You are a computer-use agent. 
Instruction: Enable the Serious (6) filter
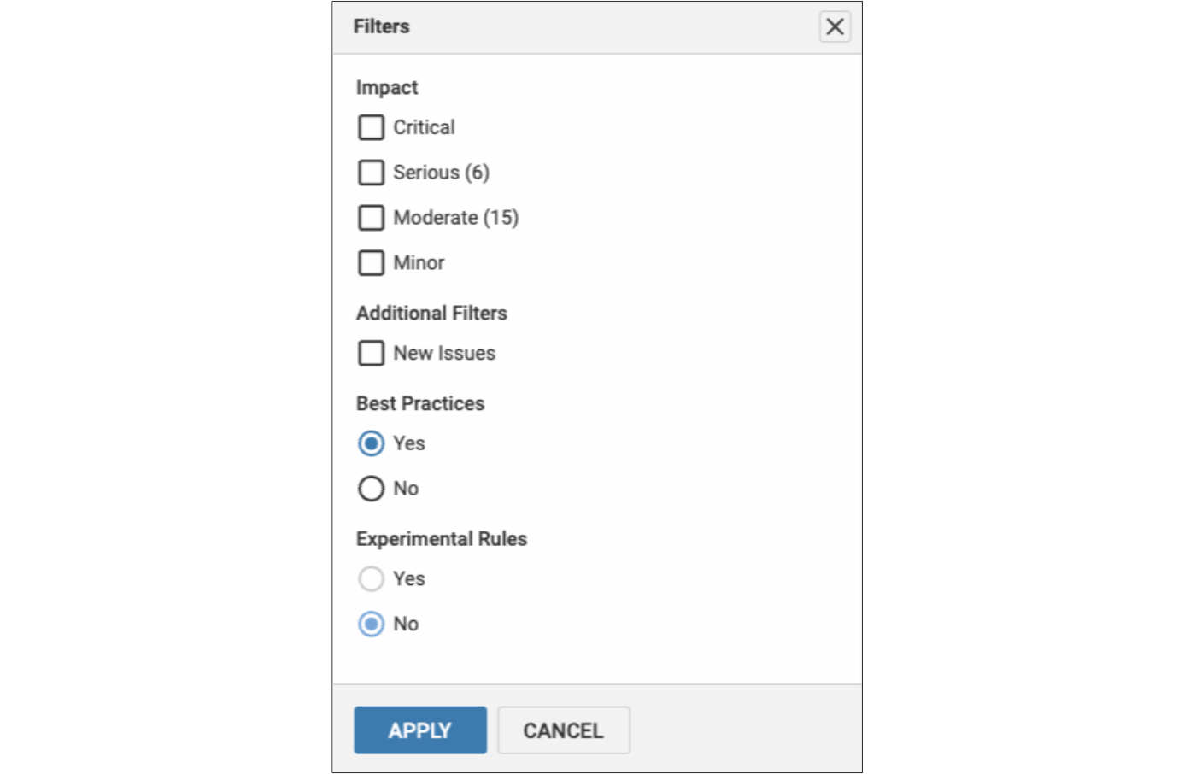[x=371, y=172]
